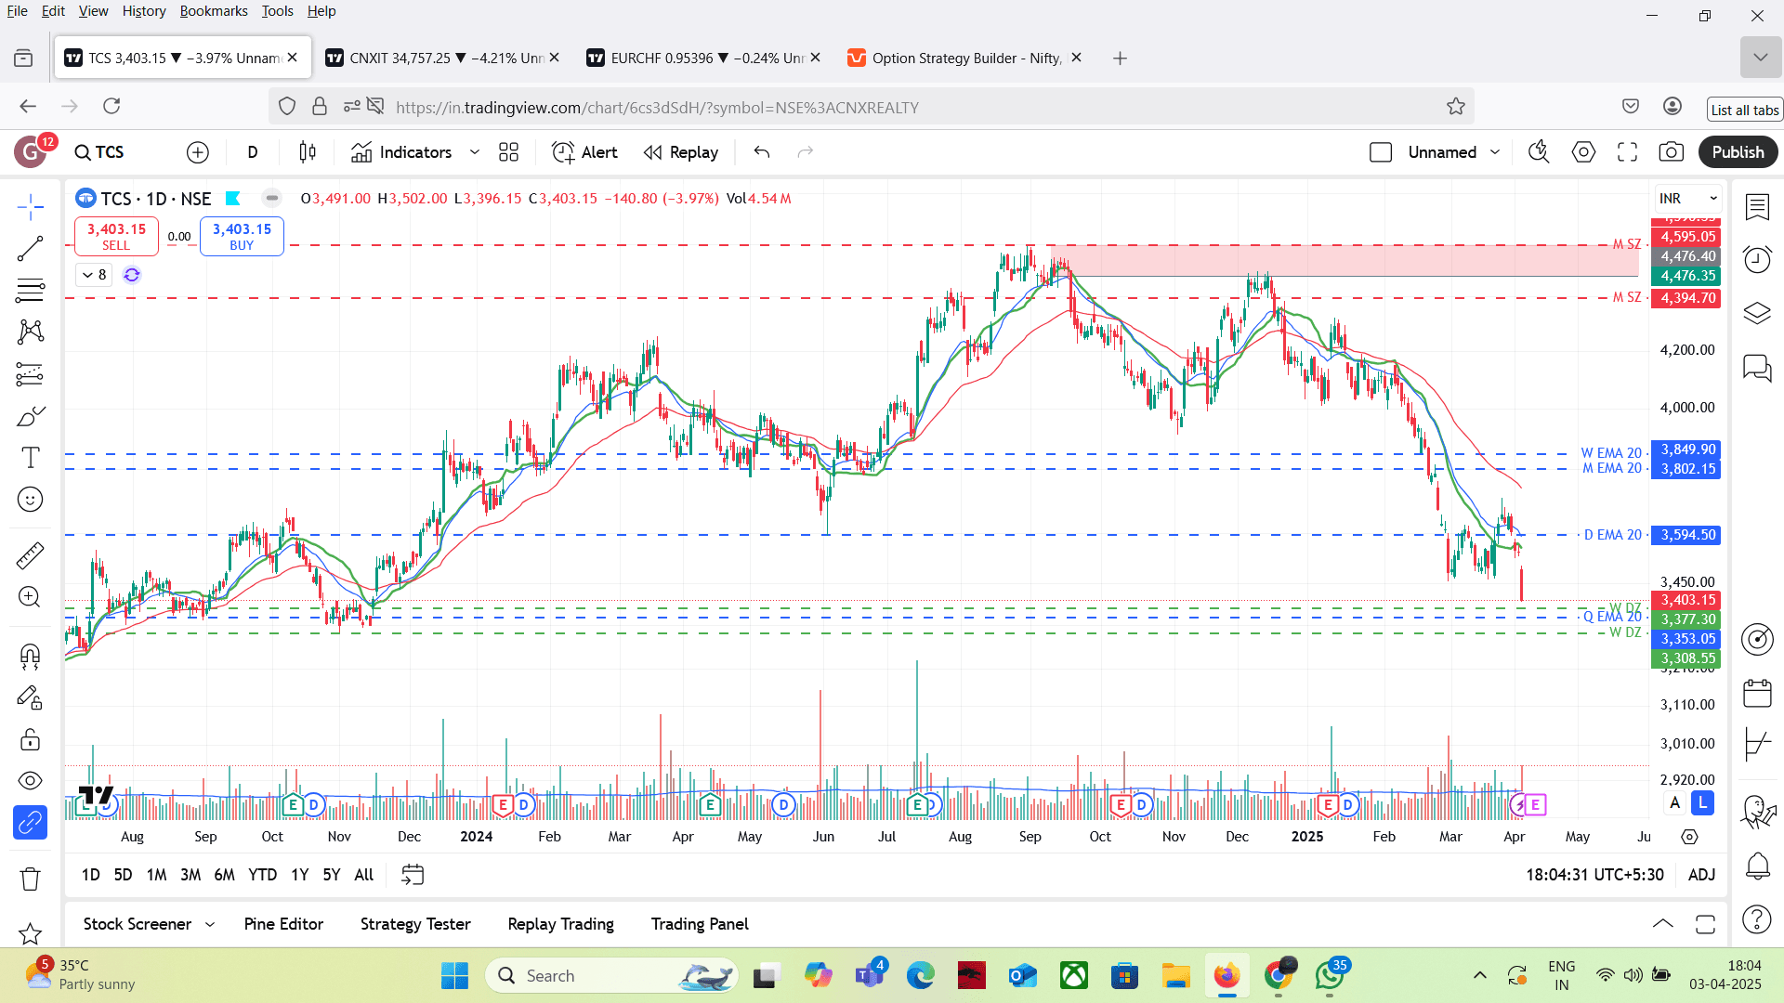Toggle magnet mode for drawings
Screen dimensions: 1784x1003
pyautogui.click(x=30, y=657)
